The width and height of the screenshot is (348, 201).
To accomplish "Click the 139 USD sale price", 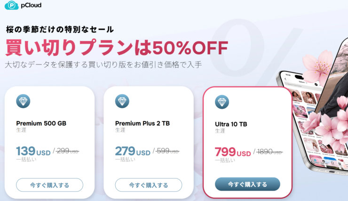I will pos(33,152).
